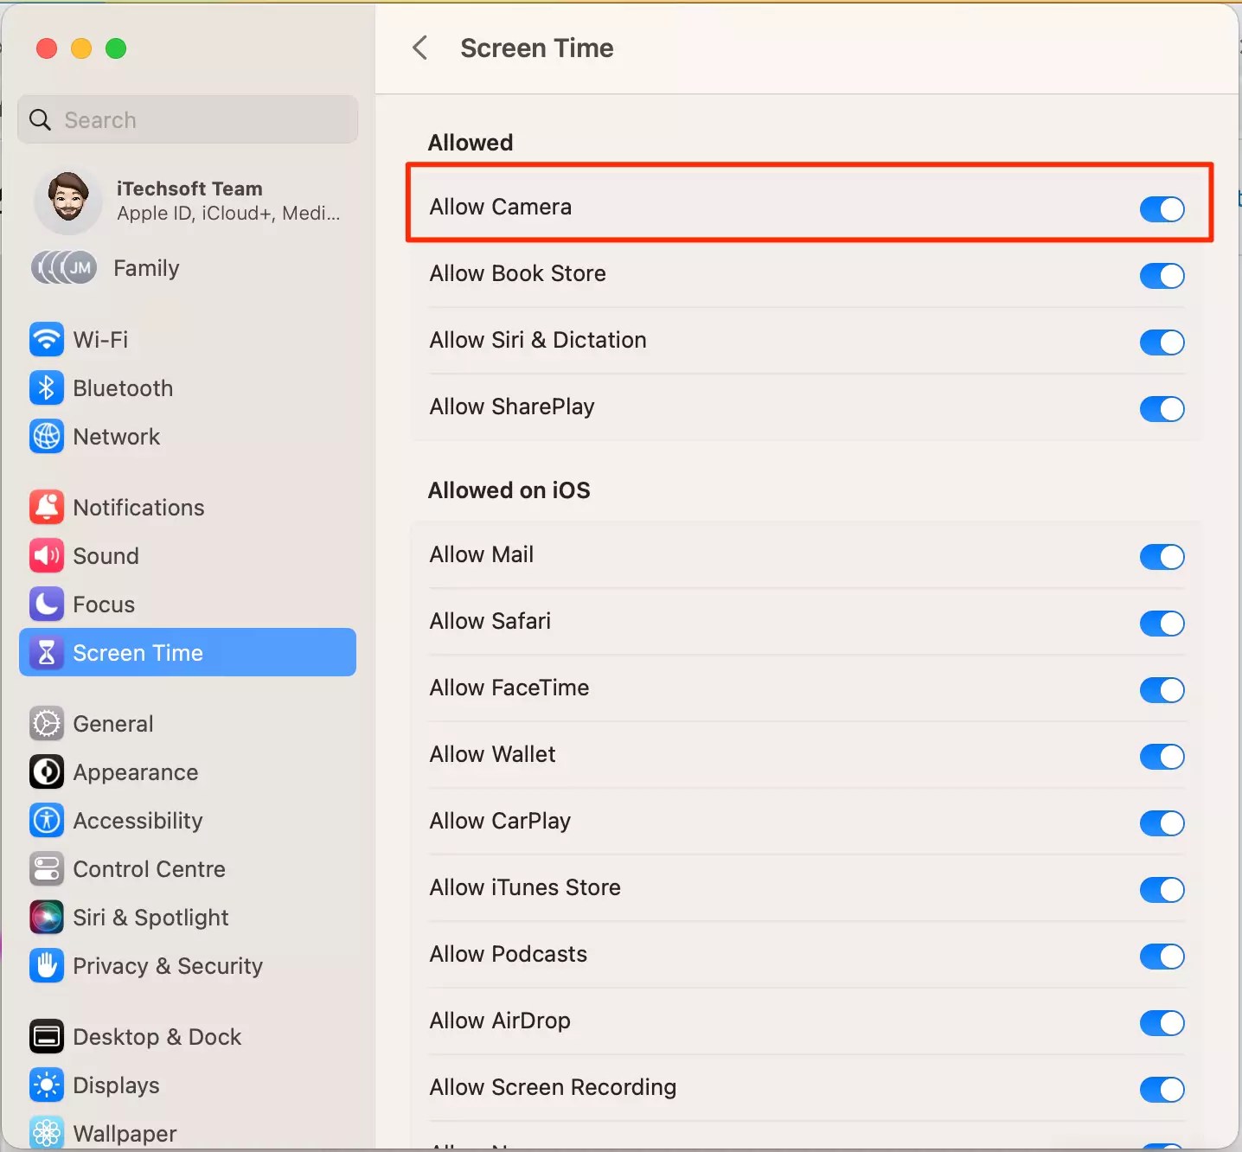This screenshot has width=1242, height=1152.
Task: Click the Appearance icon
Action: point(47,771)
